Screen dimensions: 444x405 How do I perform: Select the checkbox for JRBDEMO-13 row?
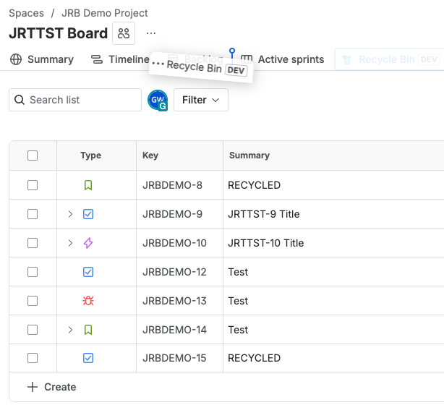coord(33,301)
